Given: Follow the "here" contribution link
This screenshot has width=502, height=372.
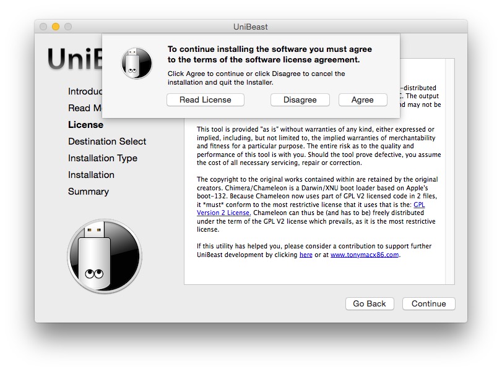Looking at the screenshot, I should [306, 255].
